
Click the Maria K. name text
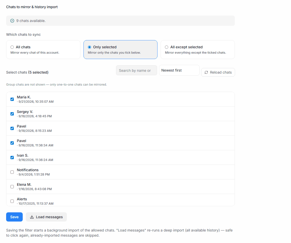(x=24, y=97)
